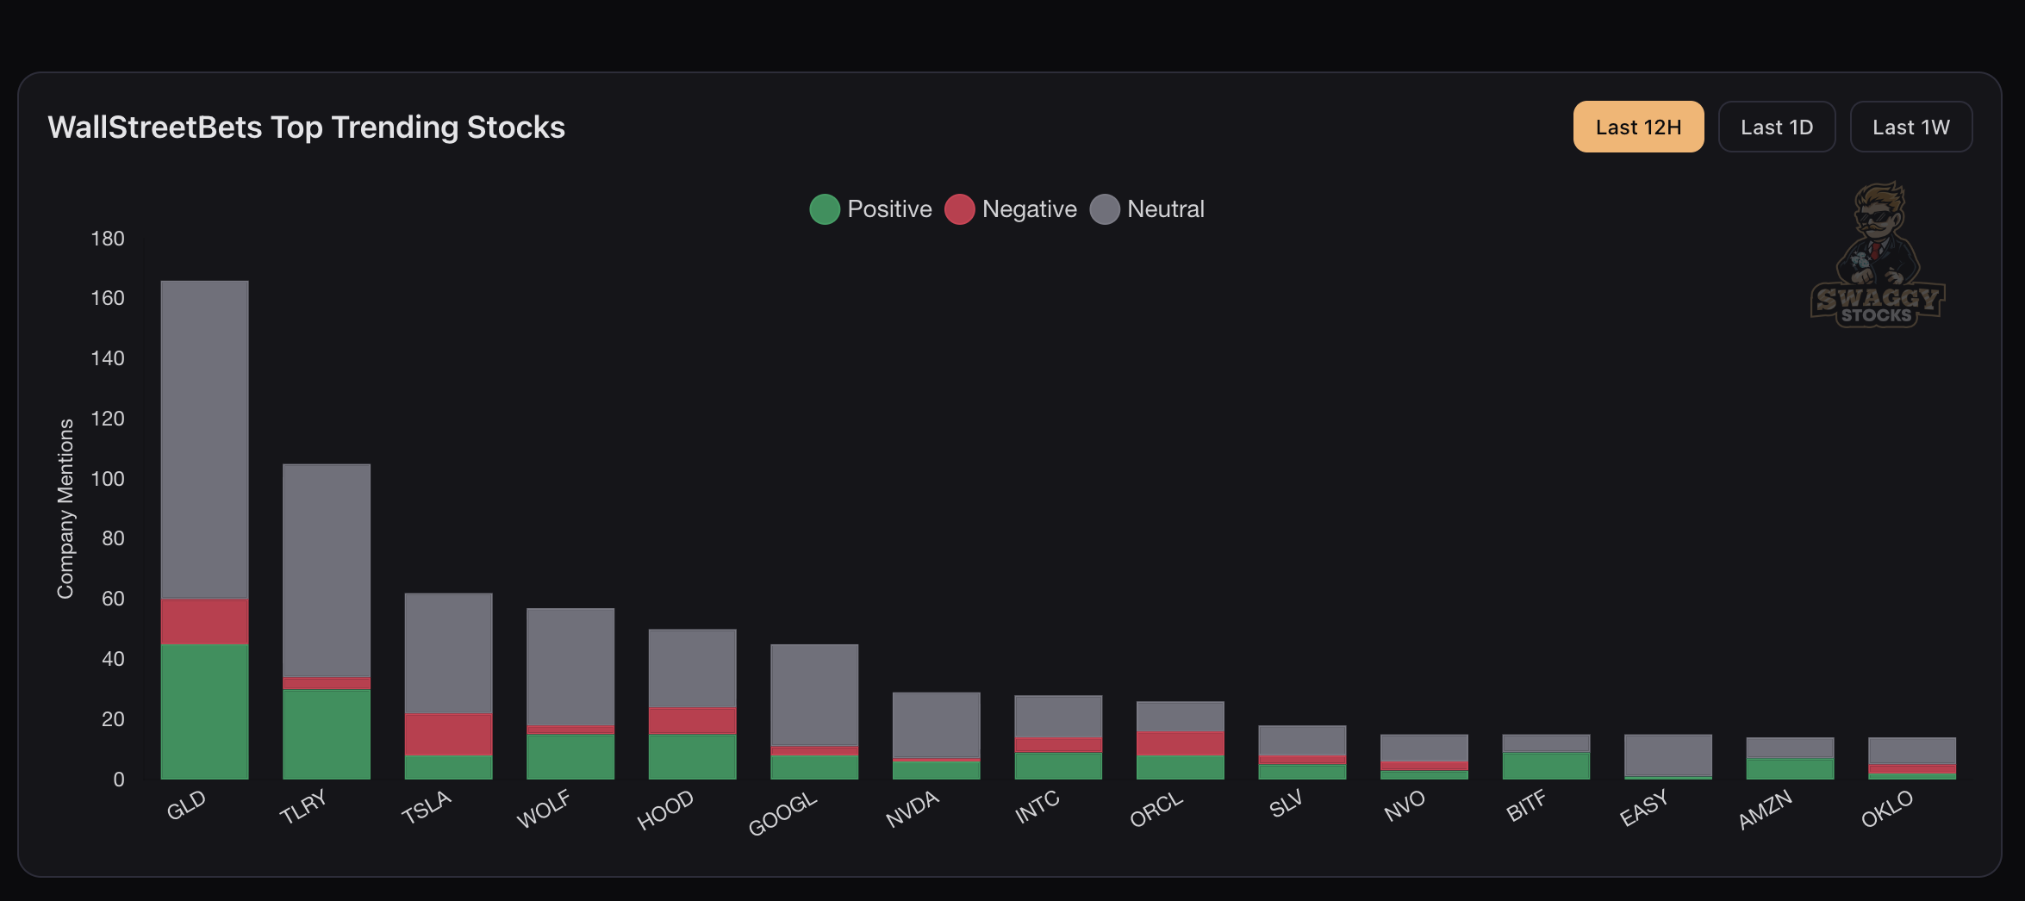Click the red Negative legend circle
The width and height of the screenshot is (2025, 901).
point(960,209)
